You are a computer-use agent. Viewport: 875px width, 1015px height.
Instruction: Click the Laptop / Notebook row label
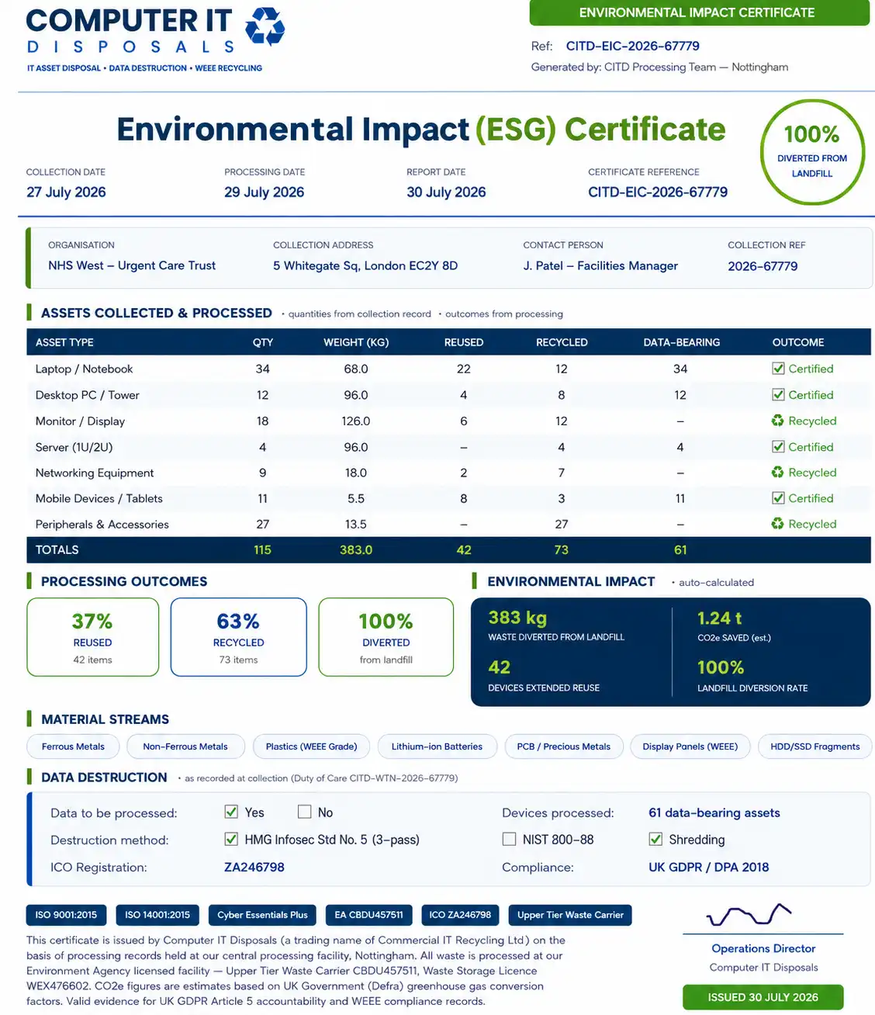click(84, 369)
